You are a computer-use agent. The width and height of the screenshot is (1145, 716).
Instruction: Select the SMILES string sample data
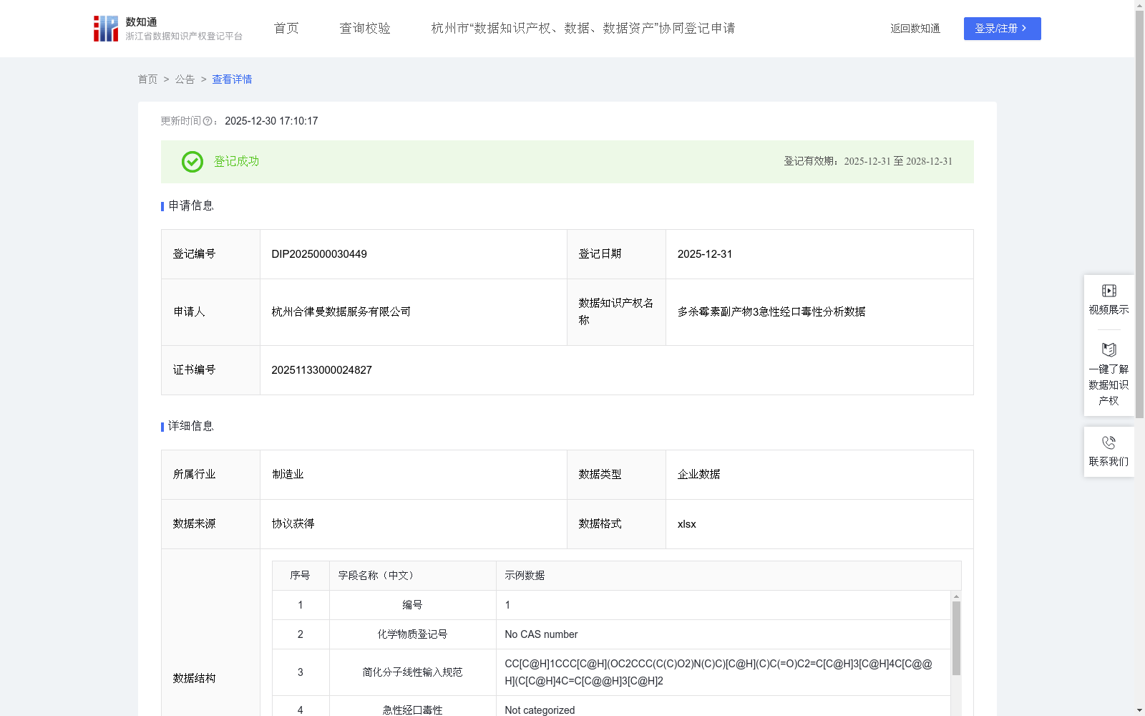click(718, 672)
